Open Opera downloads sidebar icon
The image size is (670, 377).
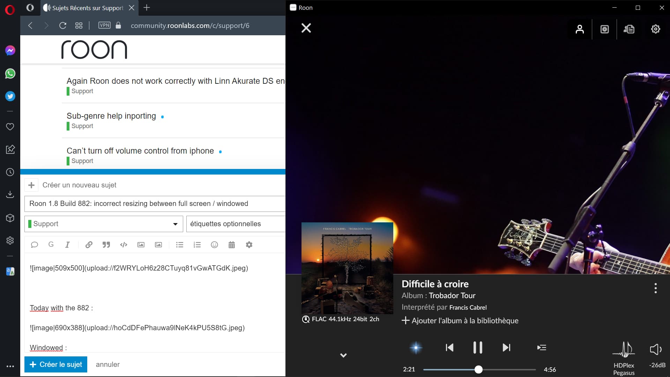pyautogui.click(x=10, y=194)
